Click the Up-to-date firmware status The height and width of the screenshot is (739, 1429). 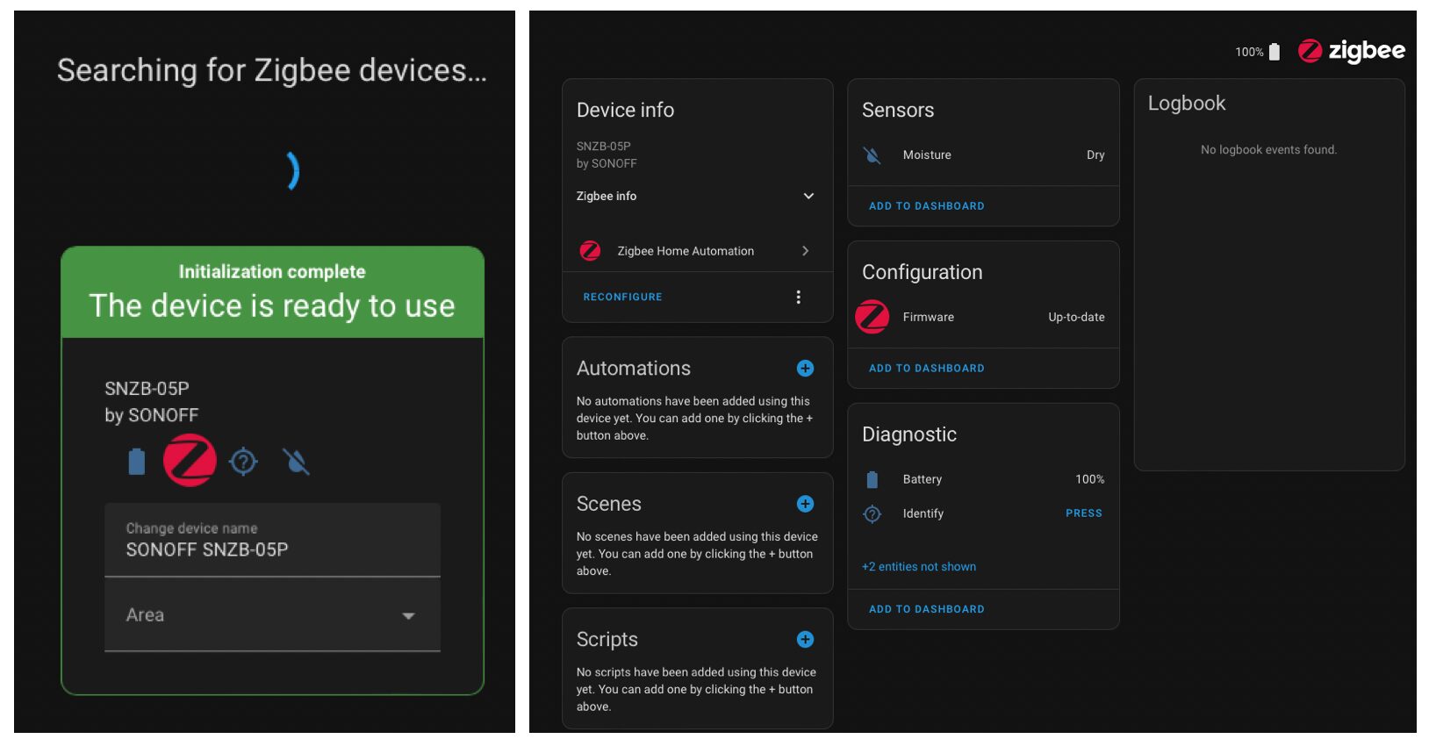click(1076, 318)
